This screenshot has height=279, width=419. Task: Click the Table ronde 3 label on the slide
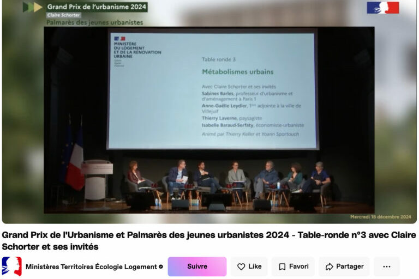pos(218,59)
